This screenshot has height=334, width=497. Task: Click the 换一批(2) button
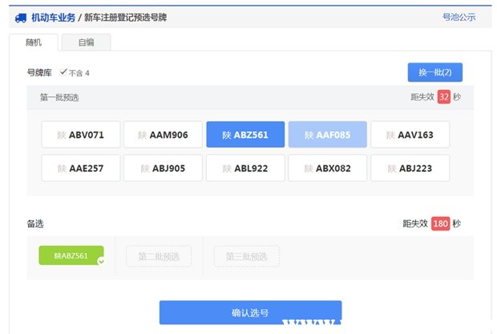(x=434, y=72)
